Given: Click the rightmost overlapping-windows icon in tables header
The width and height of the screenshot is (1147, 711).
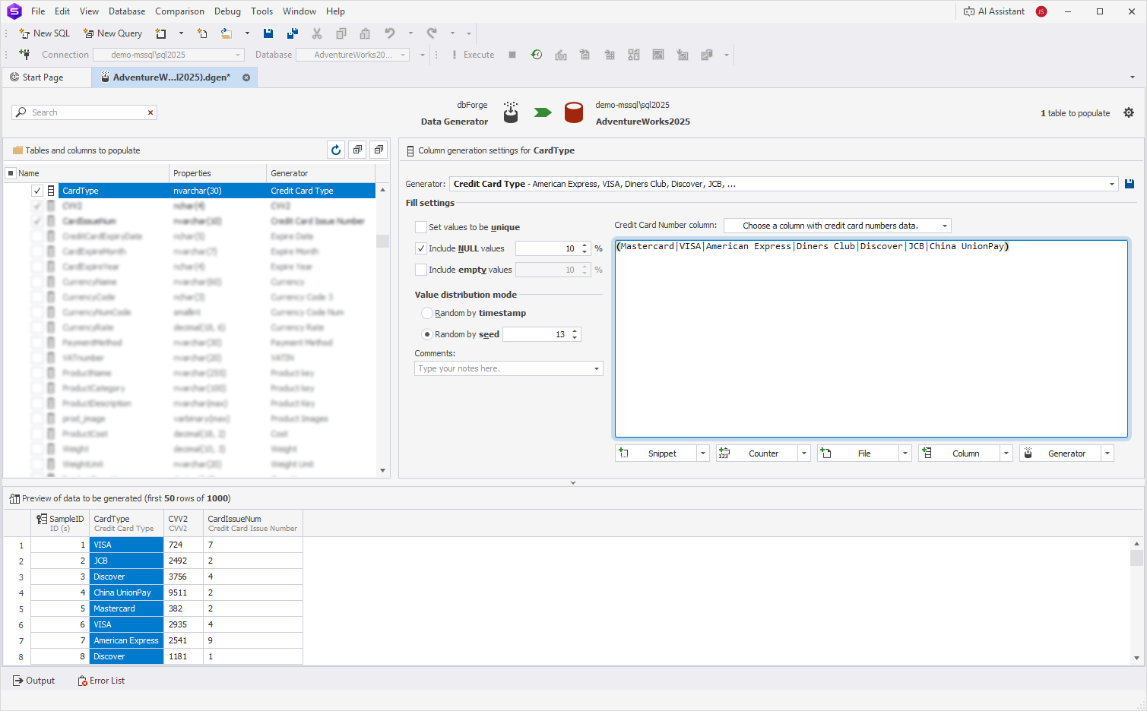Looking at the screenshot, I should click(379, 150).
